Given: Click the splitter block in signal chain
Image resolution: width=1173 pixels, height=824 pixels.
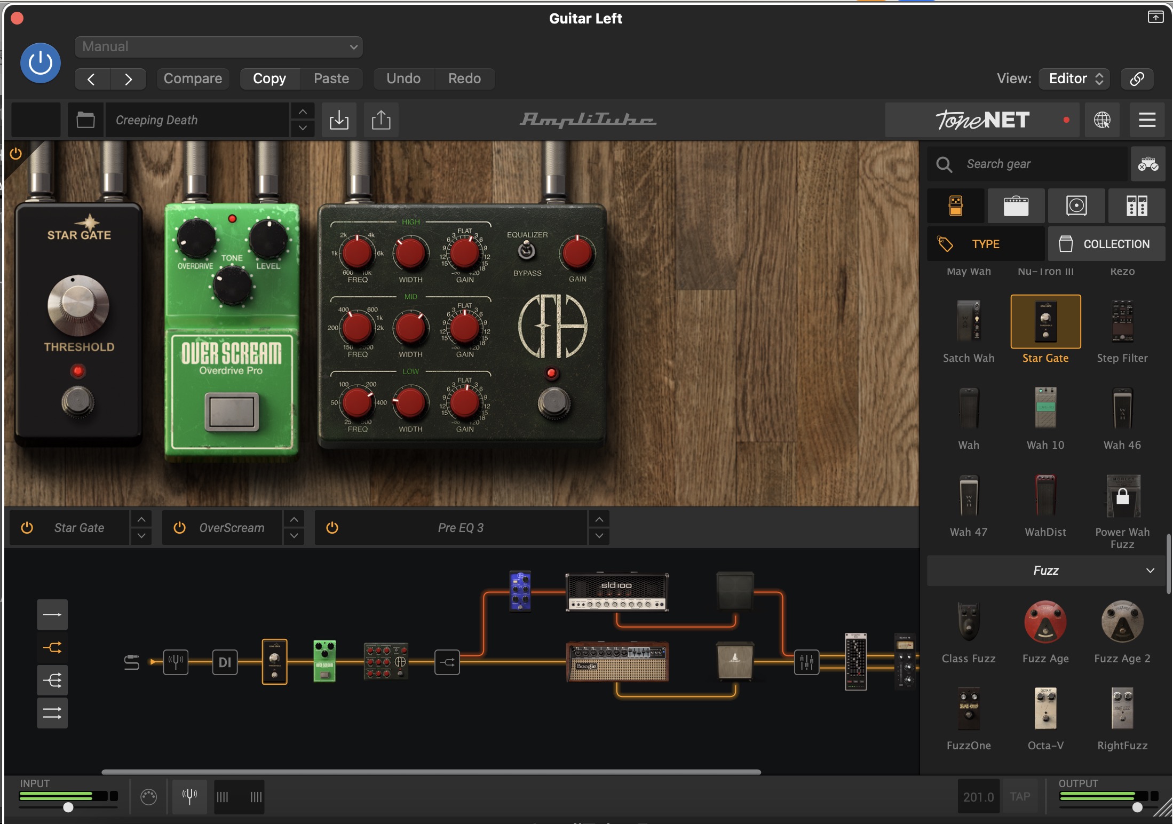Looking at the screenshot, I should 447,662.
